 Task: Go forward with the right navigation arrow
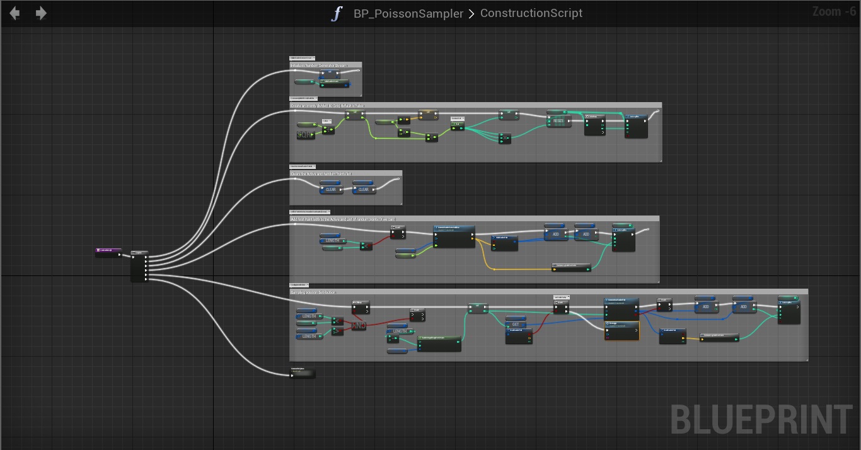click(x=41, y=13)
